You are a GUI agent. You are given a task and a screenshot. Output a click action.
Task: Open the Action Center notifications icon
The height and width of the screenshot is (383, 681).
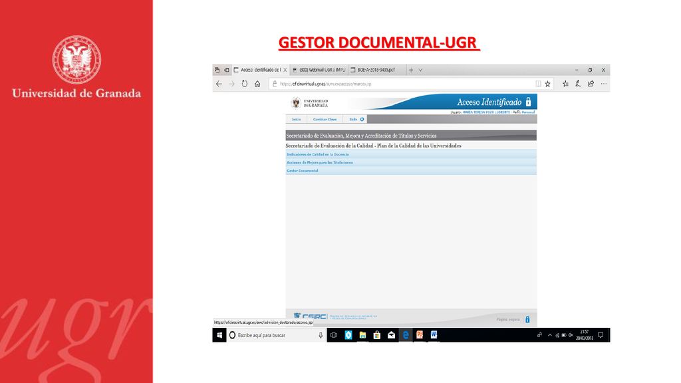click(601, 335)
